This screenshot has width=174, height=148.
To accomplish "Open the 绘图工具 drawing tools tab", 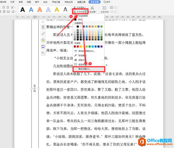I will (x=81, y=2).
